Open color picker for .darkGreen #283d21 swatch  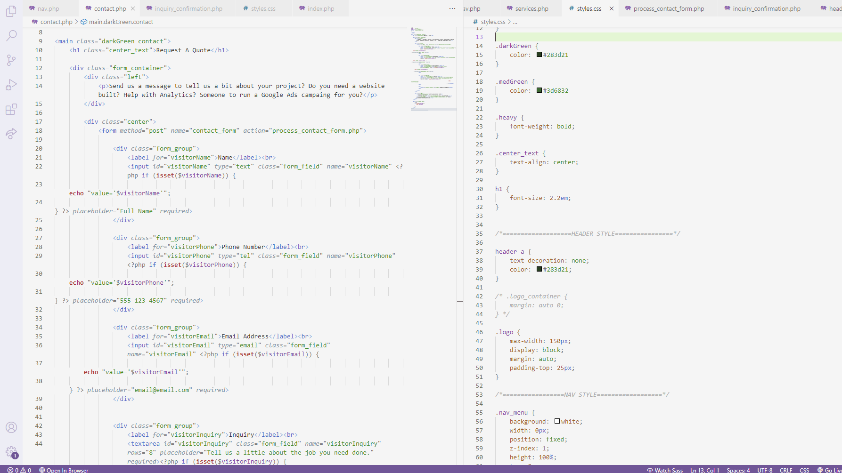point(539,55)
